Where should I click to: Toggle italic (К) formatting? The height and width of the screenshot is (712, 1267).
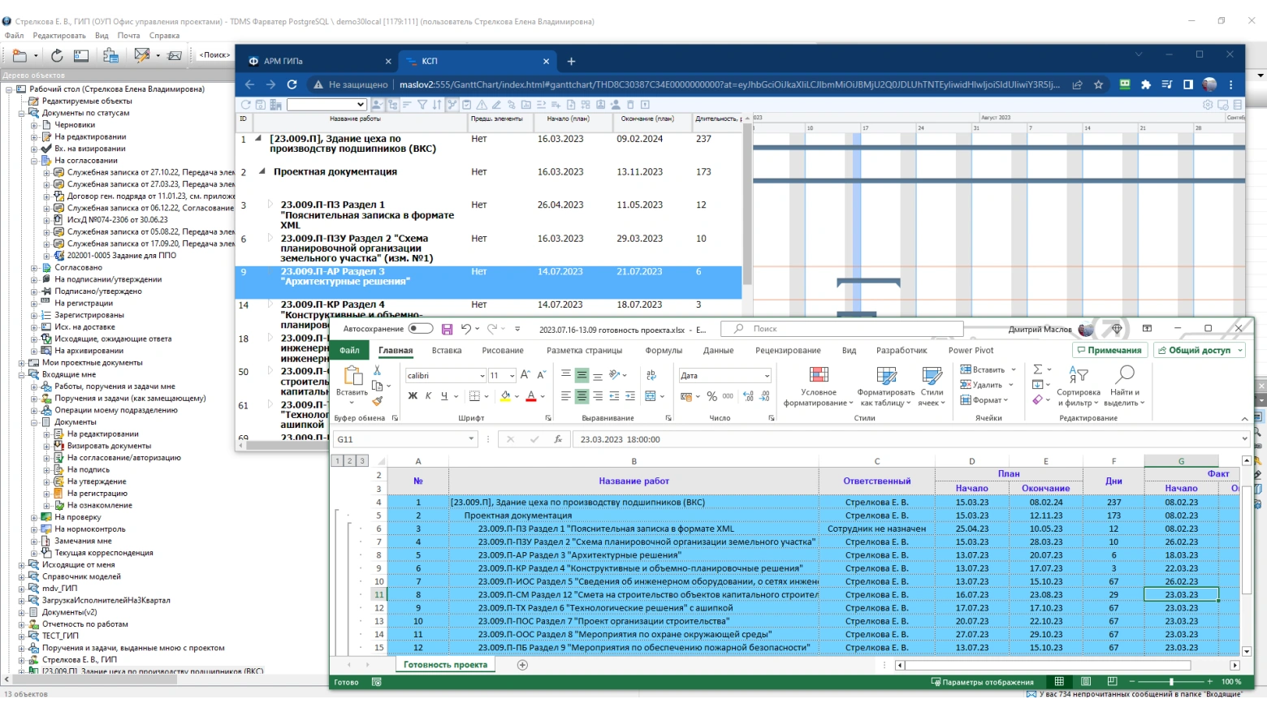pos(428,396)
